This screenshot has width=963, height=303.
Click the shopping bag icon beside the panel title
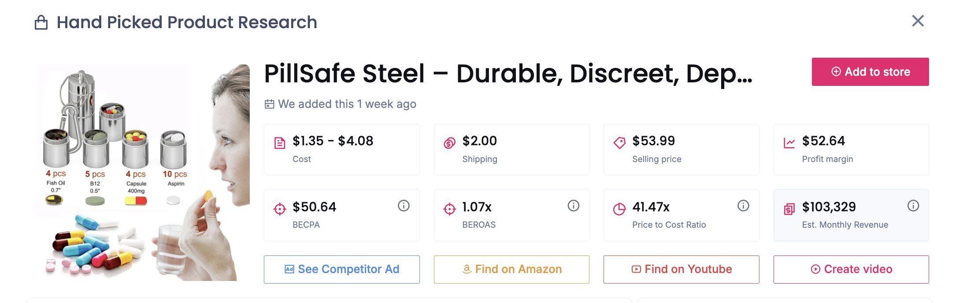(41, 22)
